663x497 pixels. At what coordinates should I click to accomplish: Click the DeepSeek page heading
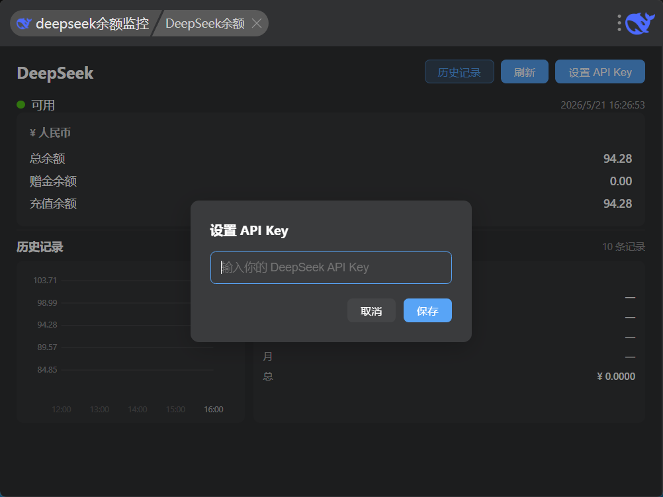(x=55, y=73)
